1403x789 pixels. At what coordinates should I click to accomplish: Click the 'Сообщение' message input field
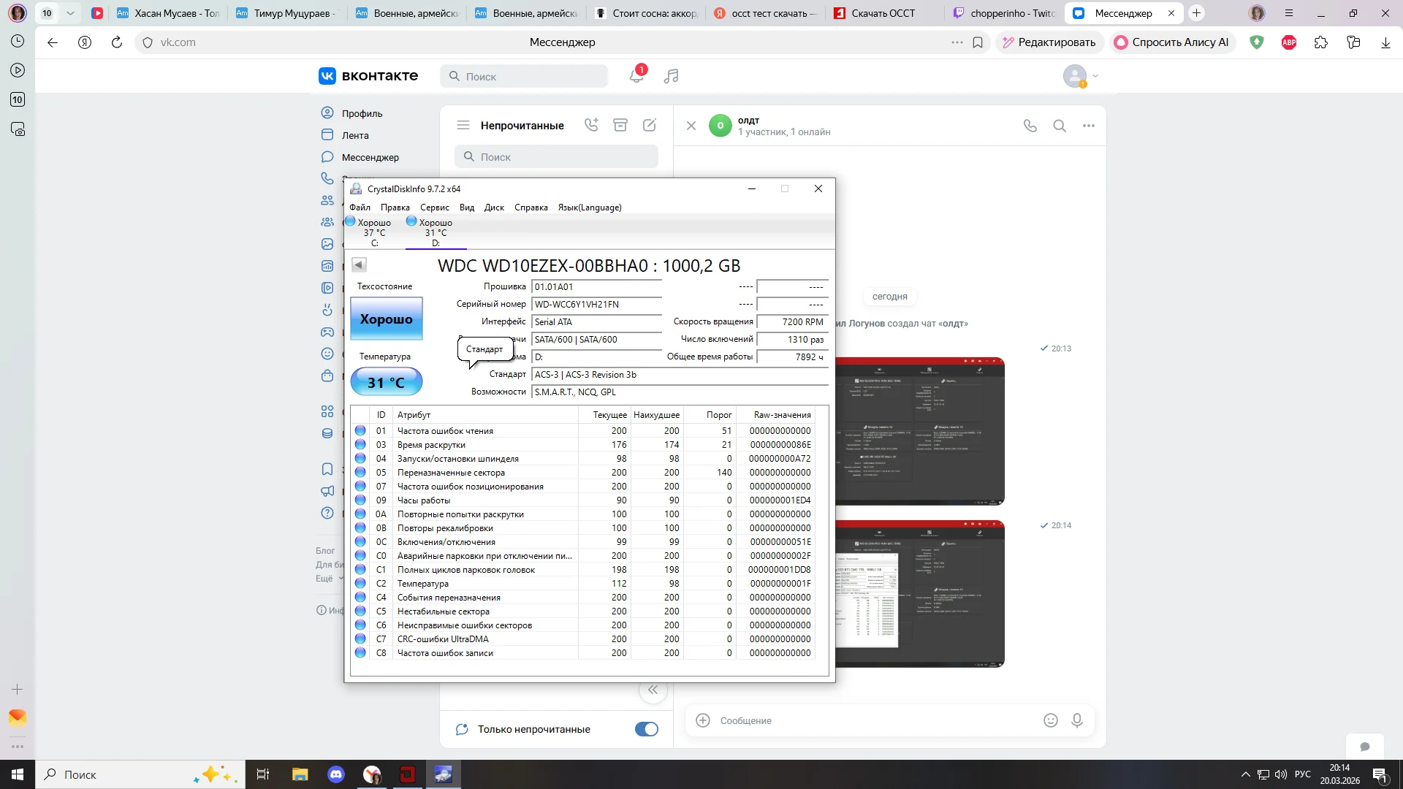tap(877, 720)
